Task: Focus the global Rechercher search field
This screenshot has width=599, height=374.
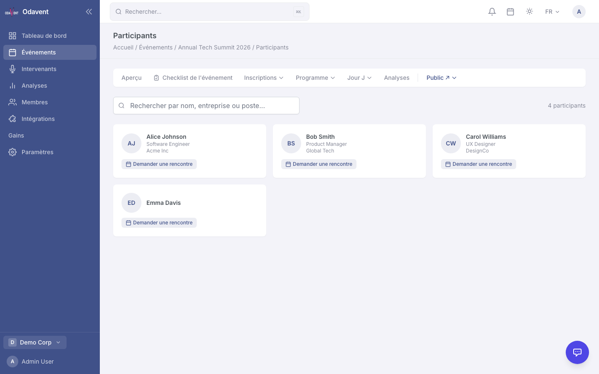Action: point(210,12)
